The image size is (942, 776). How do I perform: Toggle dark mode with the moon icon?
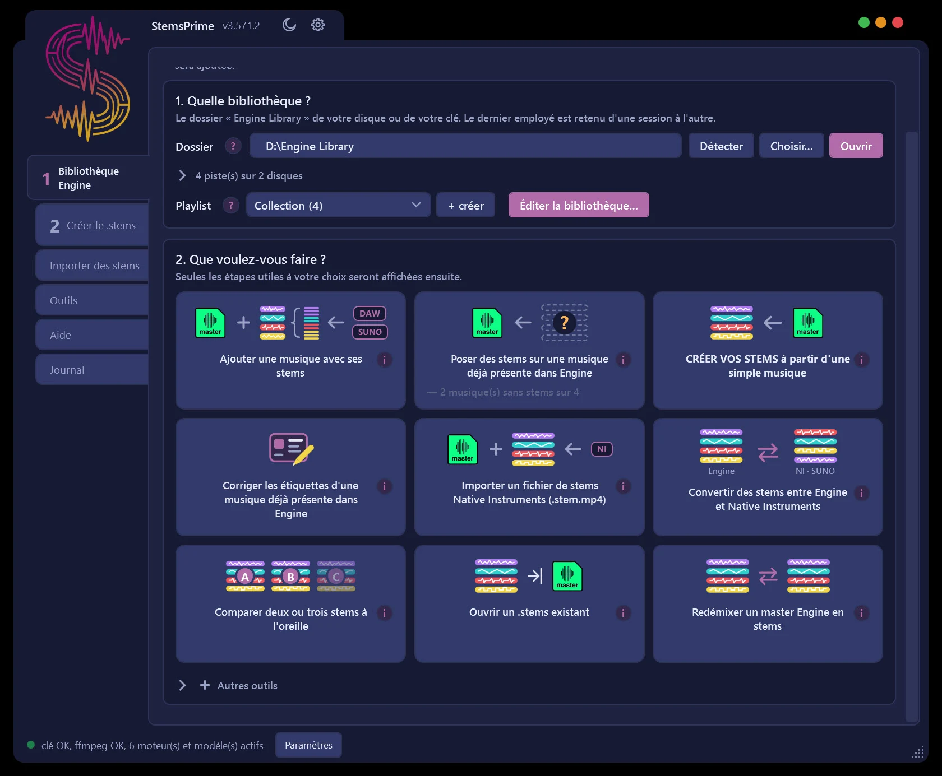tap(289, 25)
